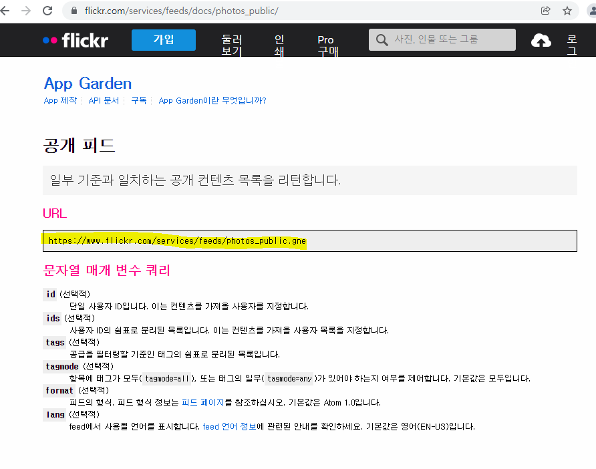
Task: Reload the page with refresh icon
Action: [47, 11]
